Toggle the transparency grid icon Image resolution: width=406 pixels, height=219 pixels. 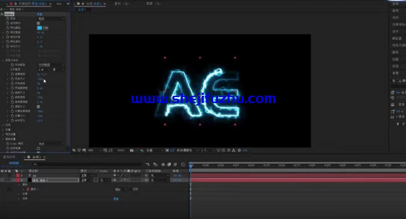point(172,150)
